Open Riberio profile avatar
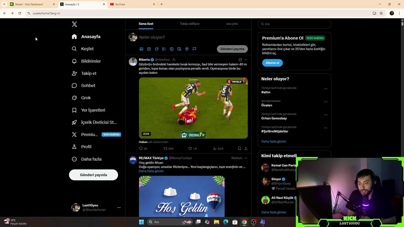Screen dimensions: 404x227 pos(133,62)
